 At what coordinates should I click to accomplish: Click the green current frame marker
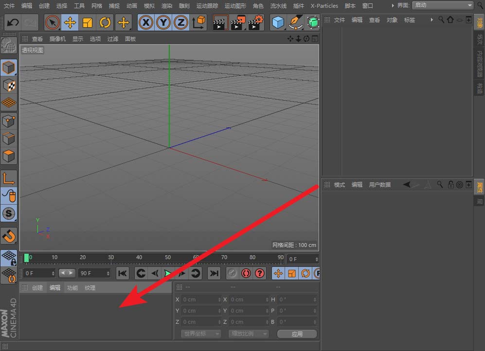[27, 258]
